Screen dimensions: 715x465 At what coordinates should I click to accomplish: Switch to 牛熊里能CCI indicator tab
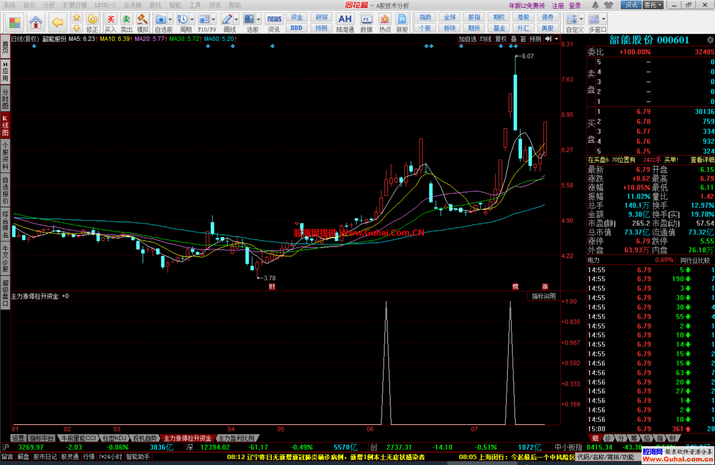tap(78, 438)
